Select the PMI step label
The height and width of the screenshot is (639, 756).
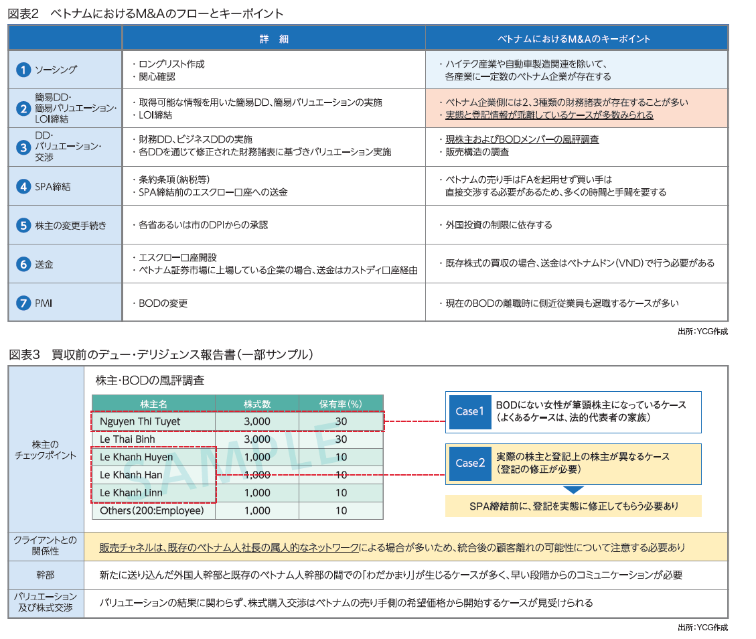[x=44, y=303]
